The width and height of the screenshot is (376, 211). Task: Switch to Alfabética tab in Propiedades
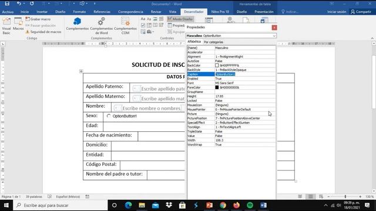point(194,42)
